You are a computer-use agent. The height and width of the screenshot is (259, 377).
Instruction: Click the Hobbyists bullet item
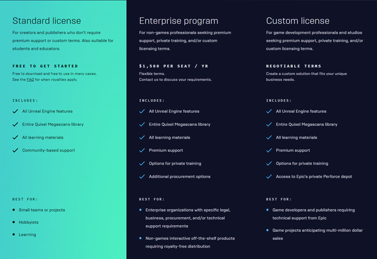point(29,222)
